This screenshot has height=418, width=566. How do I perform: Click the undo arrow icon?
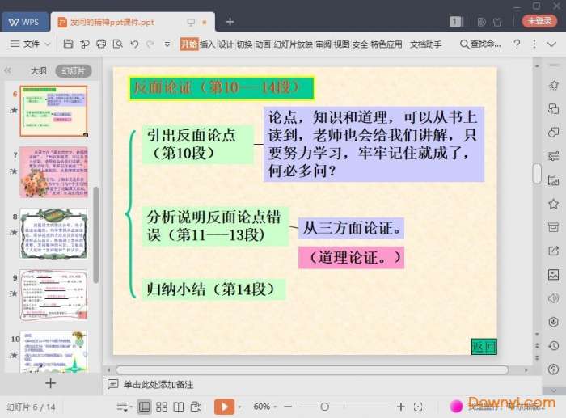click(x=134, y=44)
